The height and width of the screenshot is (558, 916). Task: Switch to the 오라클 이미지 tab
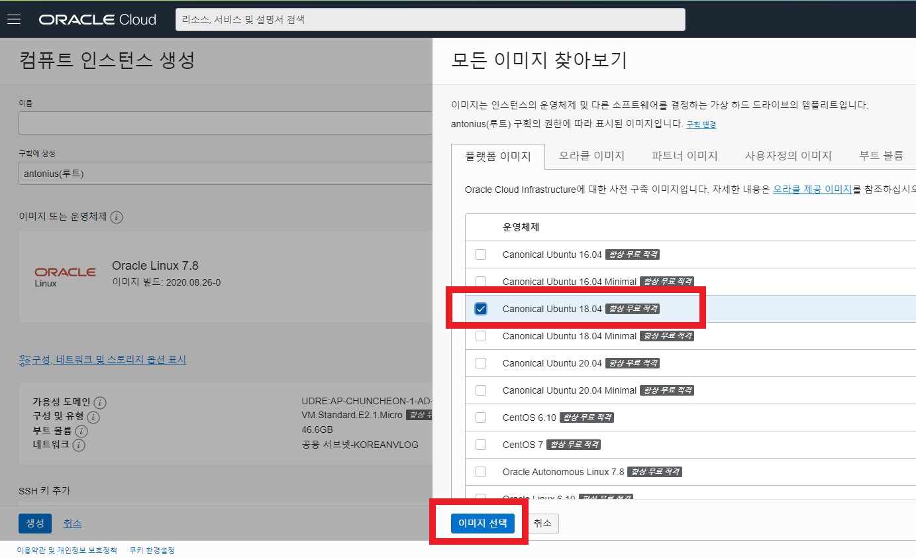pyautogui.click(x=591, y=156)
